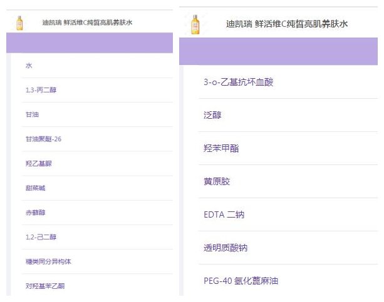The width and height of the screenshot is (384, 302).
Task: Open the ingredient 甘油聚醚-26
Action: [43, 139]
